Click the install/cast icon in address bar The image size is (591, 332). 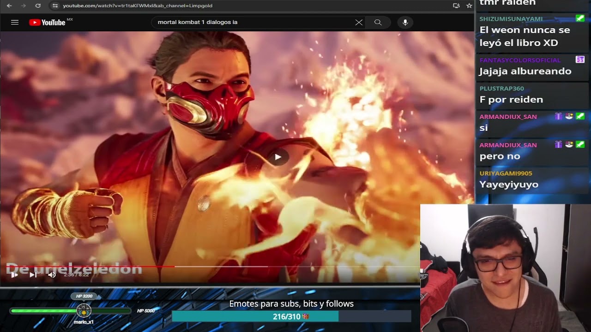456,6
